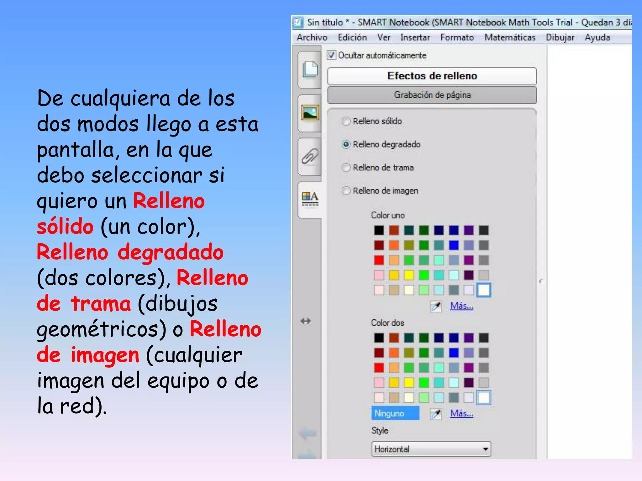This screenshot has height=481, width=642.
Task: Click Más link under Color dos
Action: 462,413
